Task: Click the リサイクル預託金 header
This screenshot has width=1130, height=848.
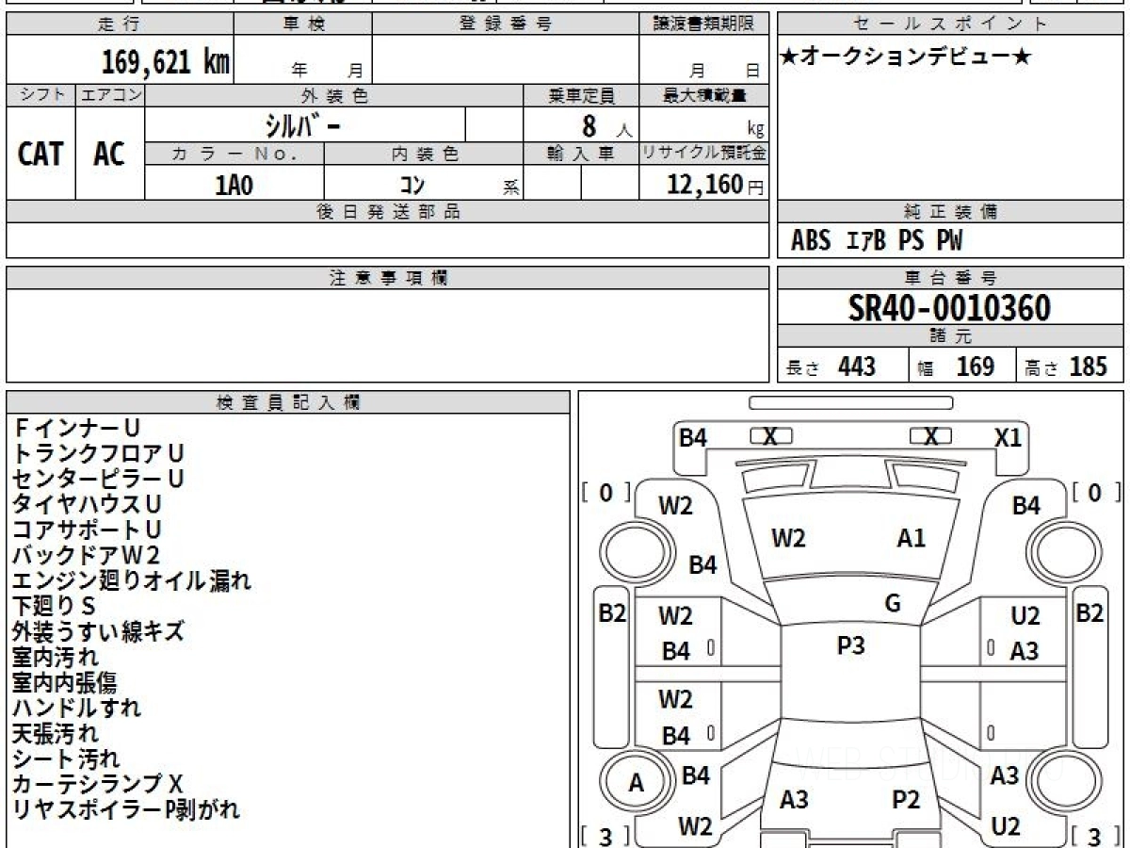Action: point(703,154)
